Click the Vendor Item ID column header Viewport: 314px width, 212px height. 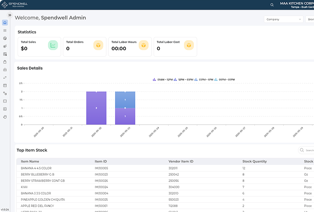pyautogui.click(x=181, y=161)
